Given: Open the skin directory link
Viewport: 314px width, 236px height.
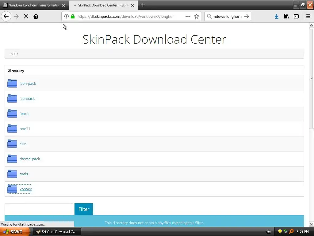Looking at the screenshot, I should tap(23, 144).
